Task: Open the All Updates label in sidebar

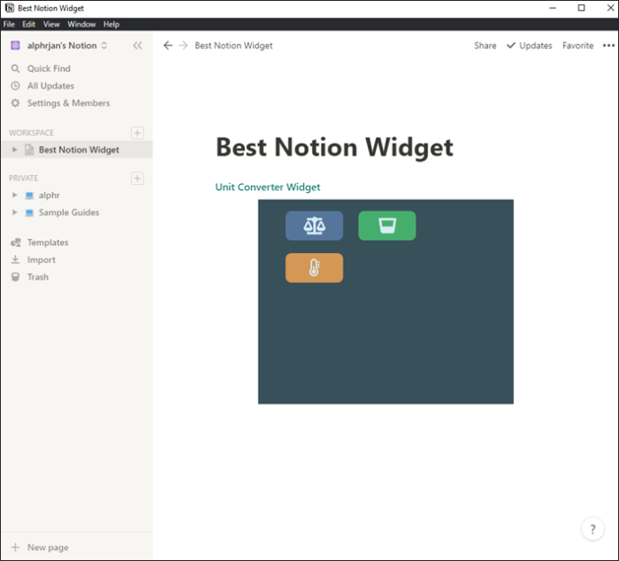Action: (50, 86)
